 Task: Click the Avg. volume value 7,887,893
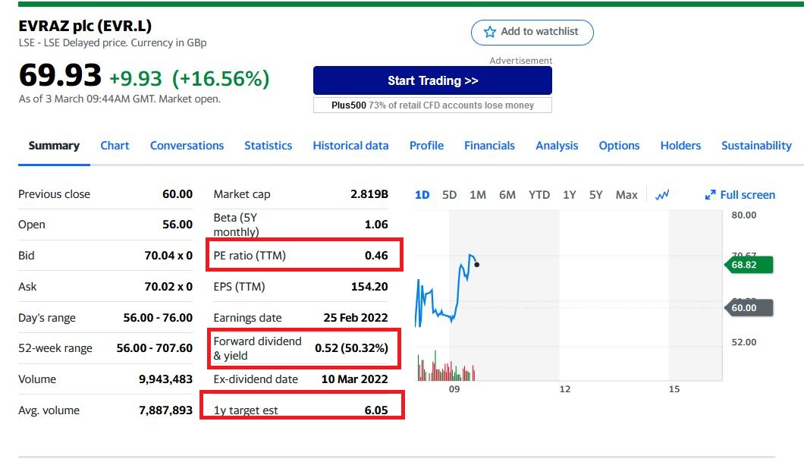pyautogui.click(x=165, y=410)
